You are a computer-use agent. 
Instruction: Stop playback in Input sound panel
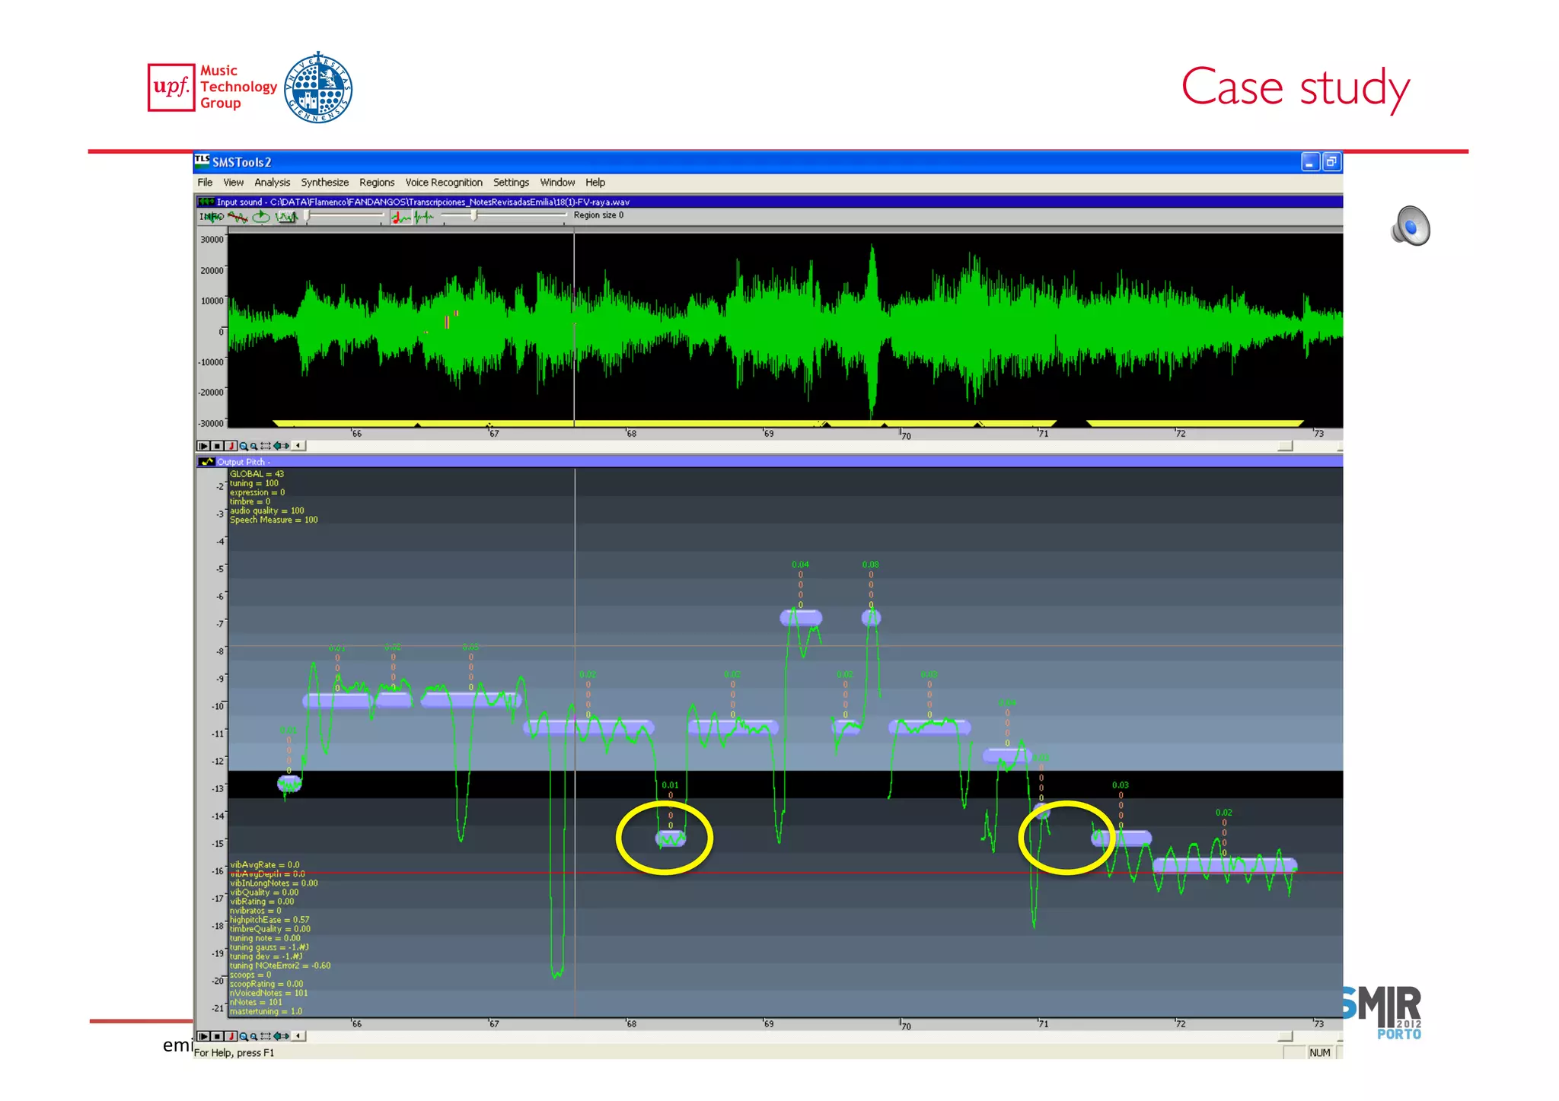tap(217, 446)
